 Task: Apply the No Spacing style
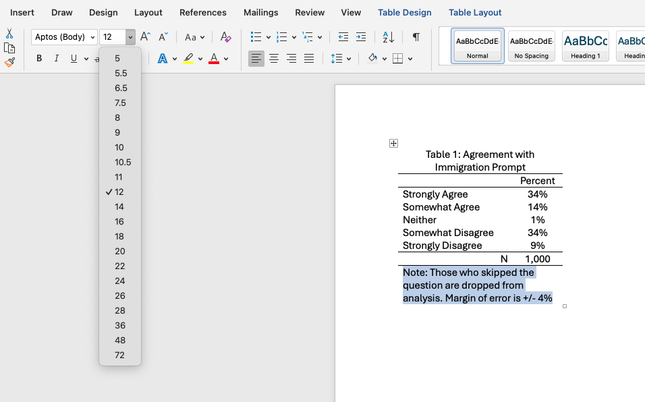(x=531, y=46)
